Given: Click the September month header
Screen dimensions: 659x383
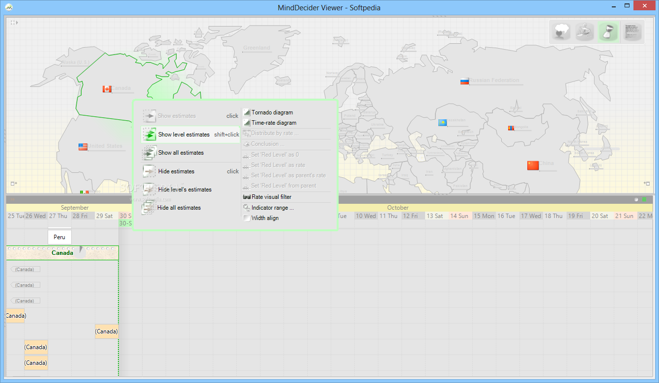Looking at the screenshot, I should [75, 208].
